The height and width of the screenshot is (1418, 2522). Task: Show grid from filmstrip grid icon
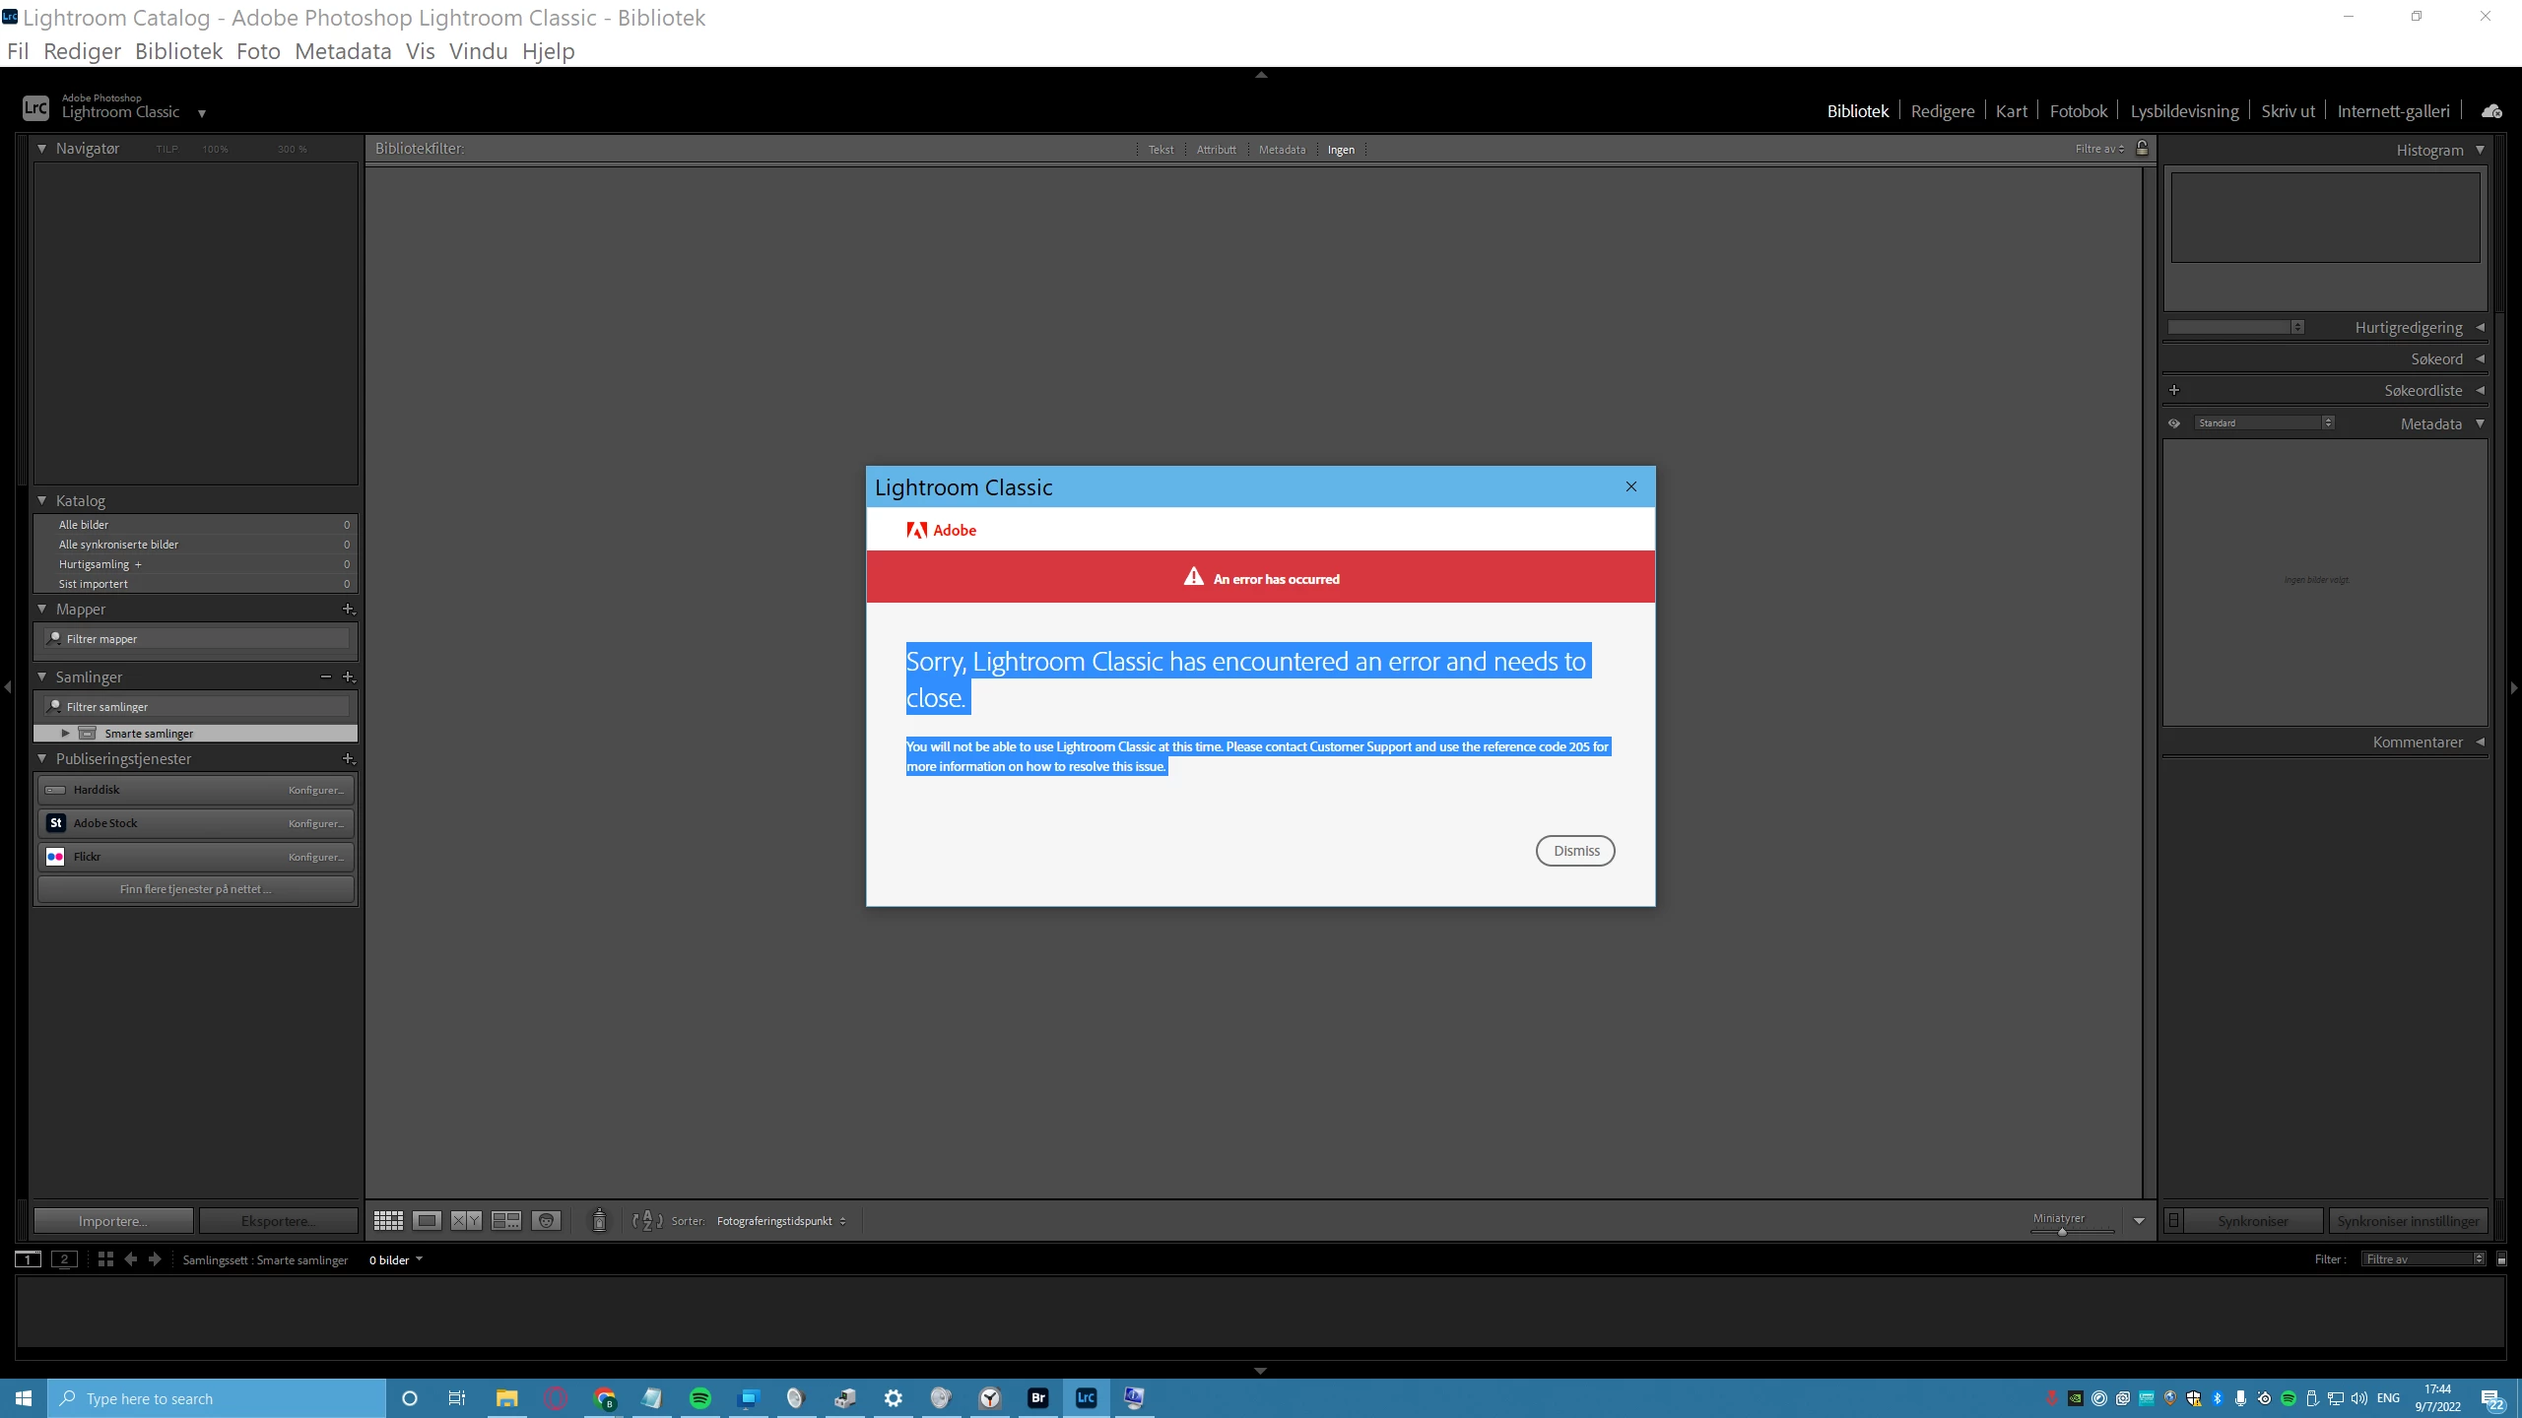[x=106, y=1259]
